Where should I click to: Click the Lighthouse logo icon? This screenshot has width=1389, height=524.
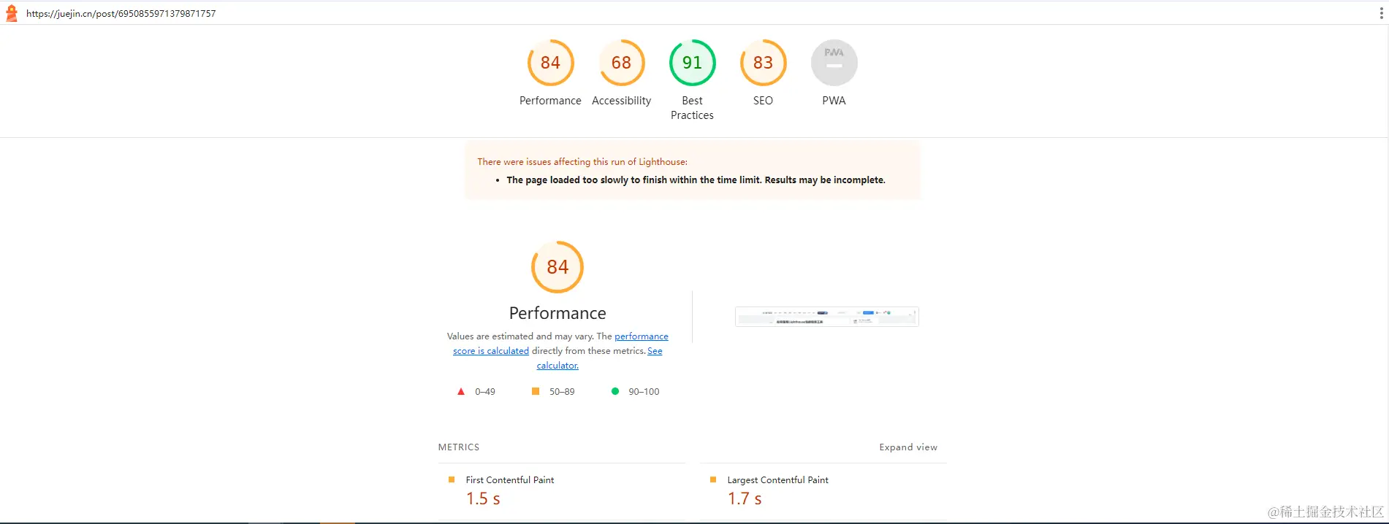(x=12, y=13)
